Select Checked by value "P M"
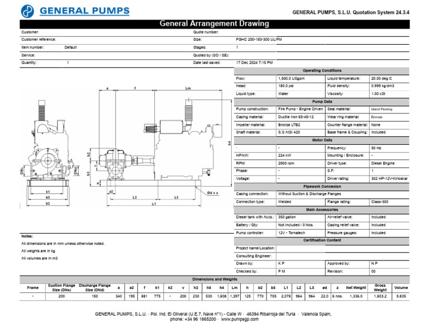 click(282, 272)
